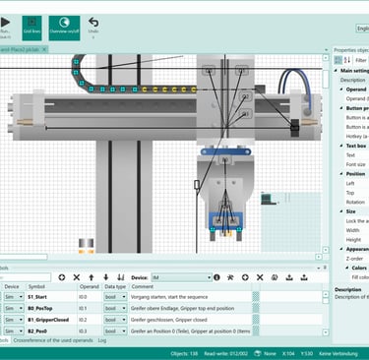
Task: Open the language dropdown in the toolbar
Action: [362, 29]
